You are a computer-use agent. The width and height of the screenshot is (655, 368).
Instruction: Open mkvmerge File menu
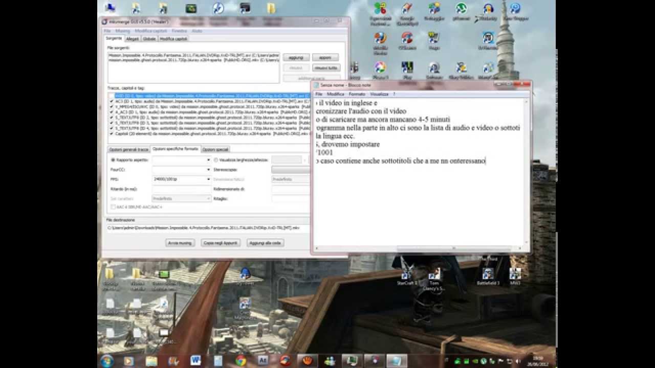coord(107,31)
